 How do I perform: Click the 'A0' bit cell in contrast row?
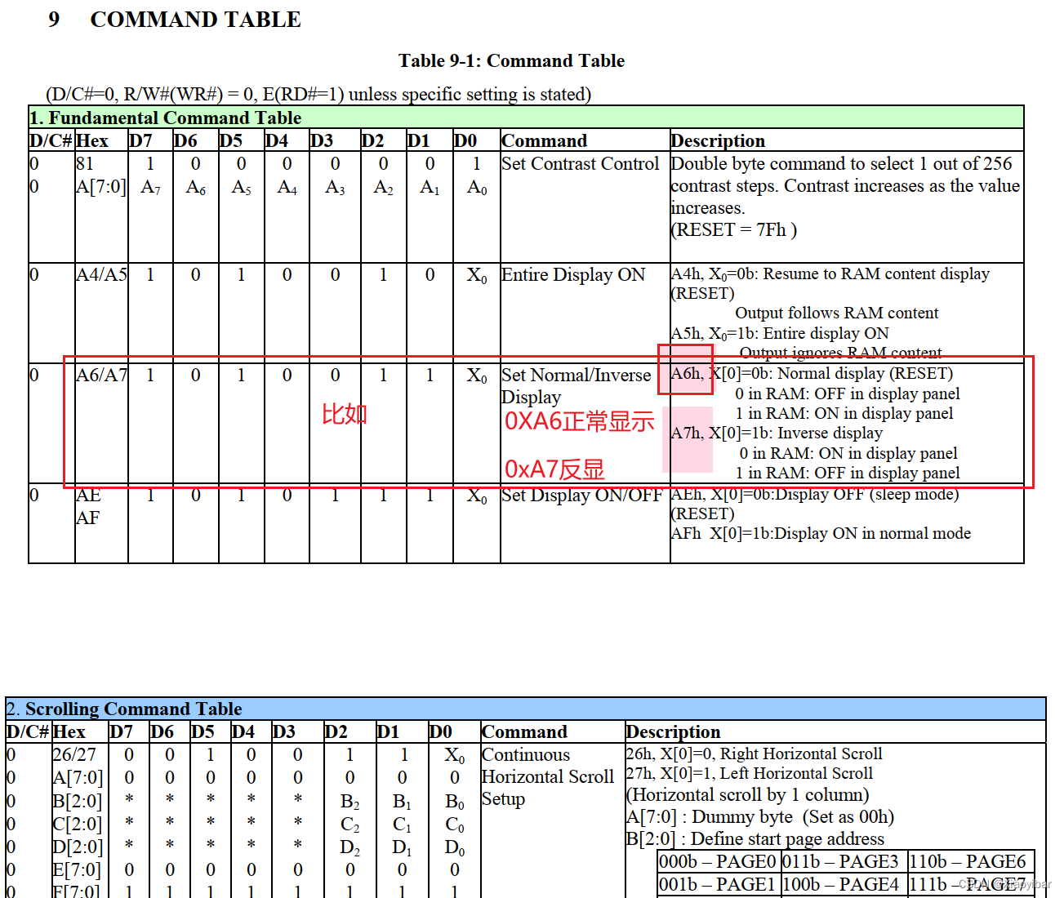477,188
